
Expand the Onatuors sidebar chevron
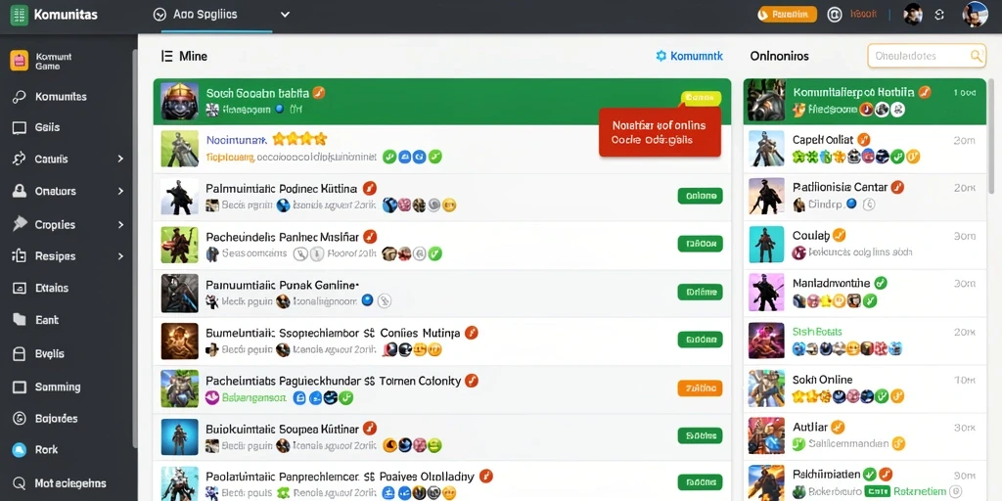[x=120, y=191]
